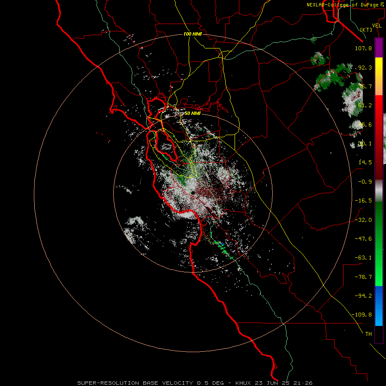
Task: Click the 100 NMI range ring label
Action: pyautogui.click(x=193, y=34)
